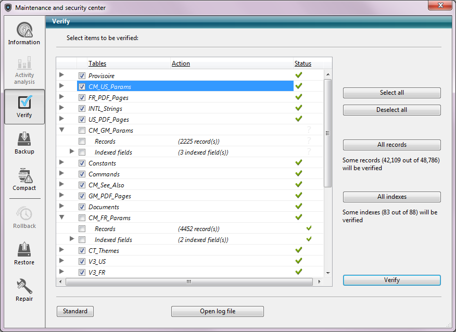The height and width of the screenshot is (332, 456).
Task: Click the Verify sidebar icon
Action: pos(24,102)
